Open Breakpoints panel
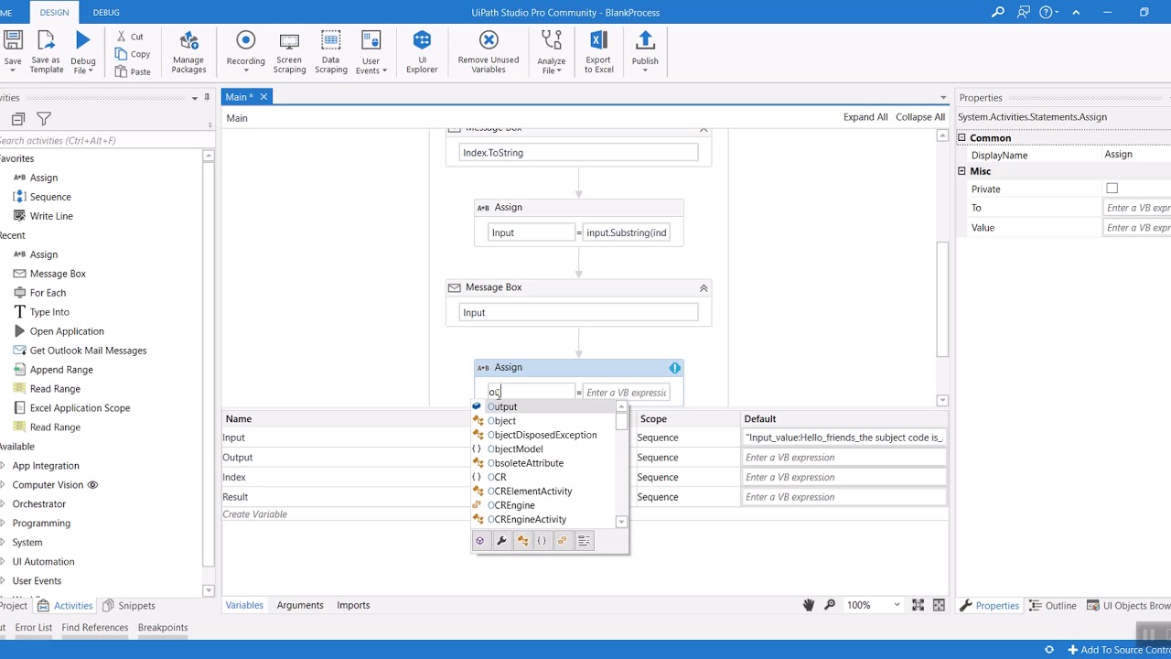Image resolution: width=1171 pixels, height=659 pixels. [x=163, y=628]
